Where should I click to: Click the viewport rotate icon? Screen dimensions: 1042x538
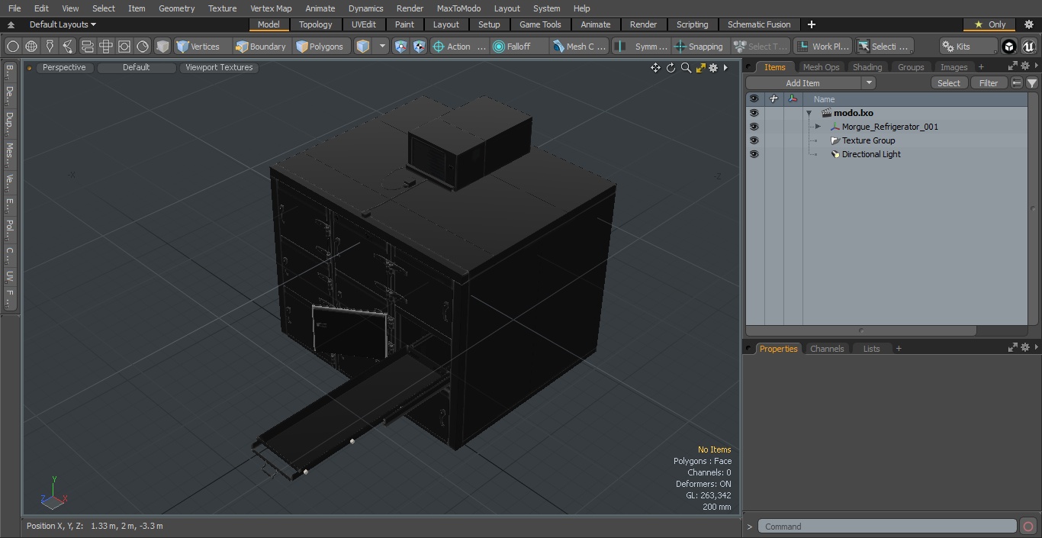point(671,68)
